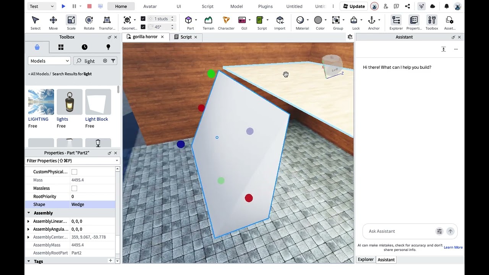Click the GUI toolbar icon

(242, 20)
